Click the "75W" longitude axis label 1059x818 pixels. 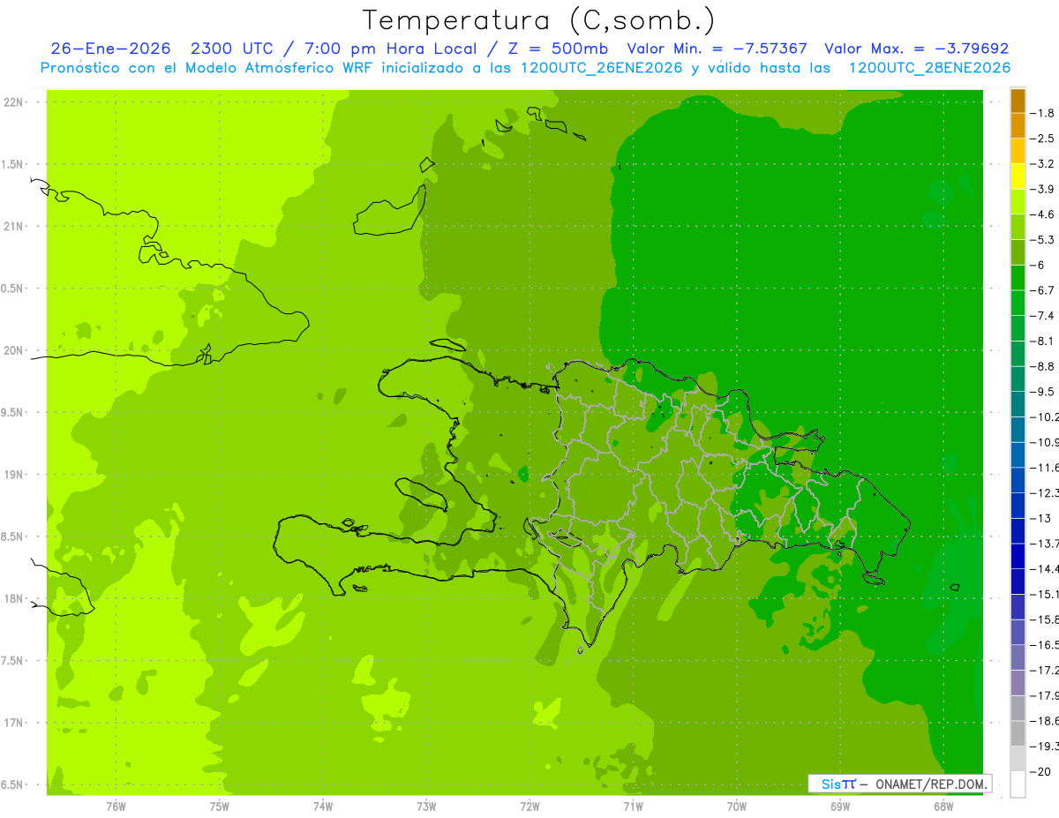(x=219, y=807)
